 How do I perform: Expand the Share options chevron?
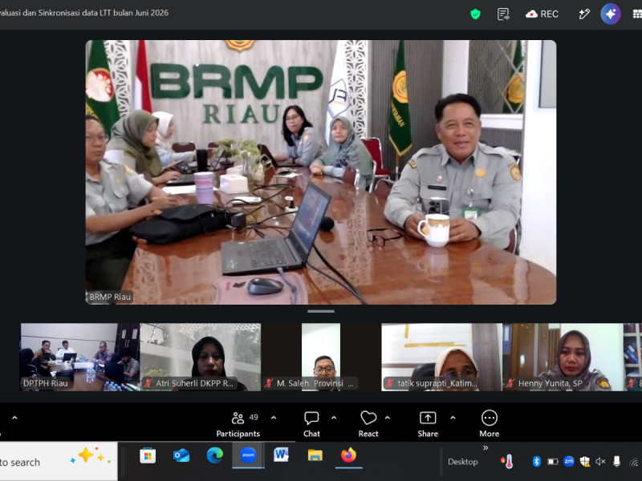tap(453, 418)
